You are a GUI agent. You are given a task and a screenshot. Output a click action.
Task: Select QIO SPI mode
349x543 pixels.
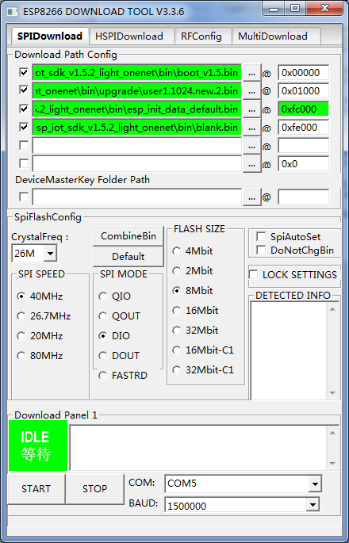pyautogui.click(x=115, y=296)
